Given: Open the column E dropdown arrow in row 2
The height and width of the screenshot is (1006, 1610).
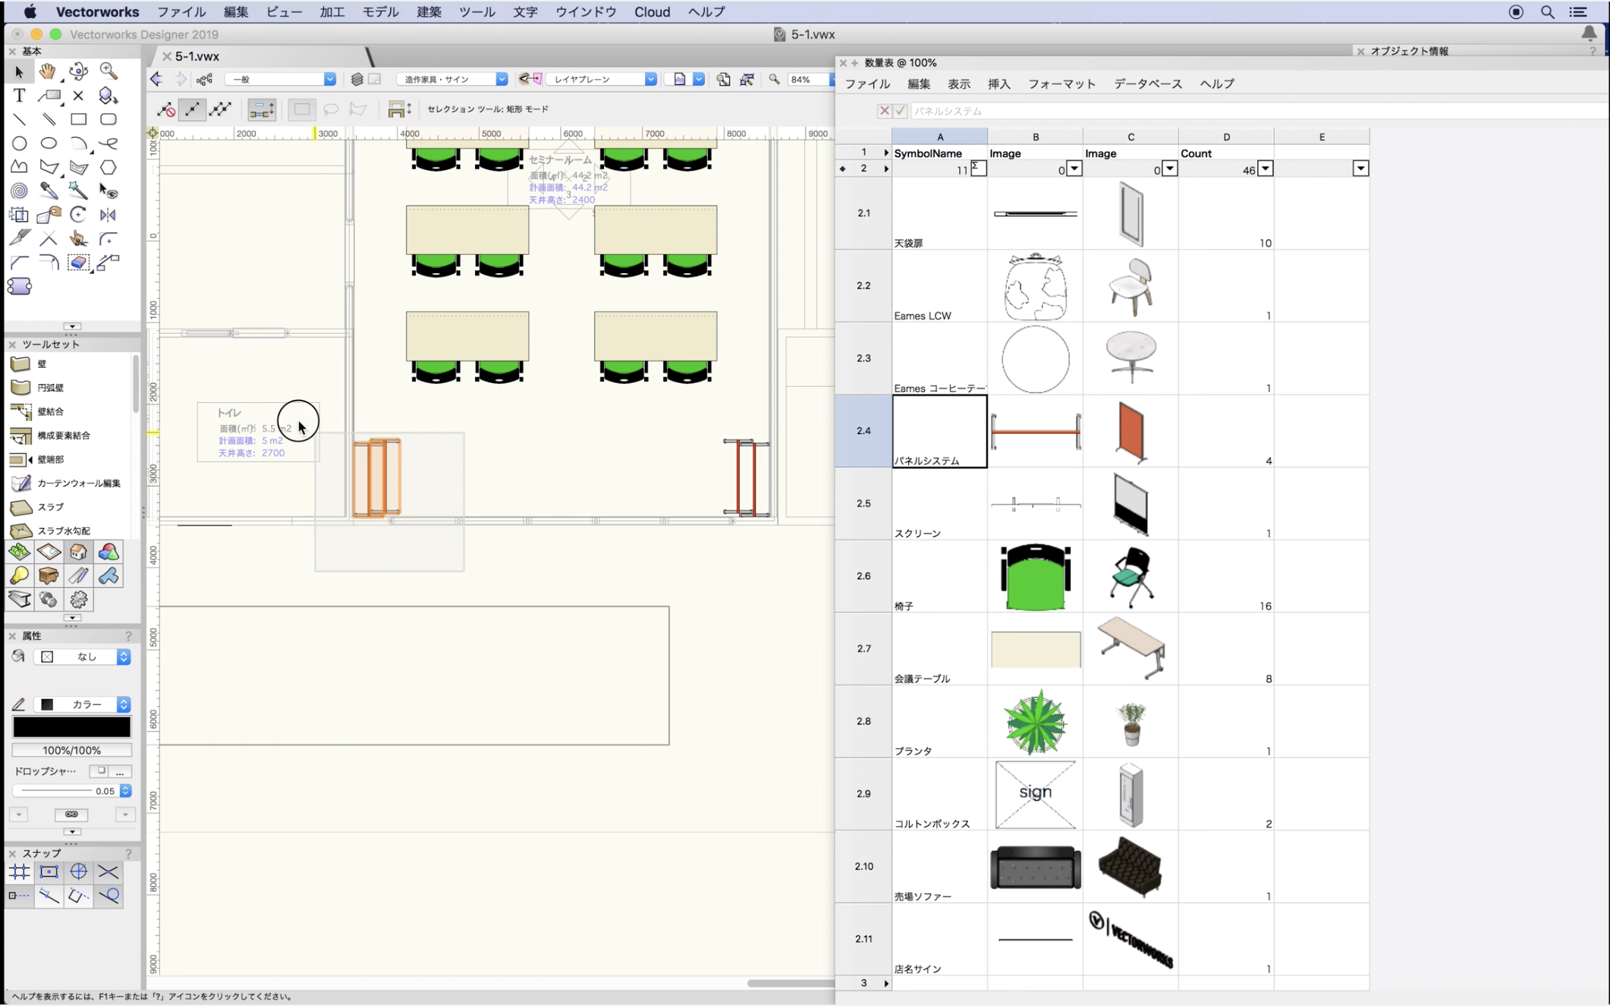Looking at the screenshot, I should [1360, 169].
